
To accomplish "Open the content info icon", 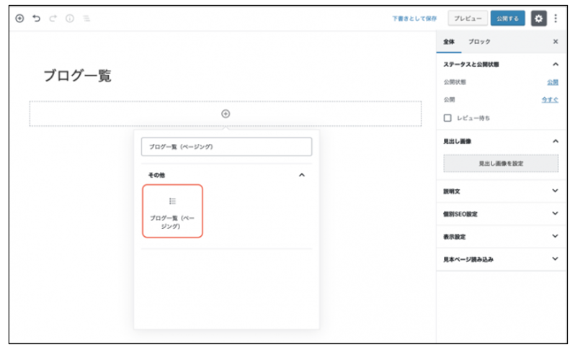I will tap(70, 18).
